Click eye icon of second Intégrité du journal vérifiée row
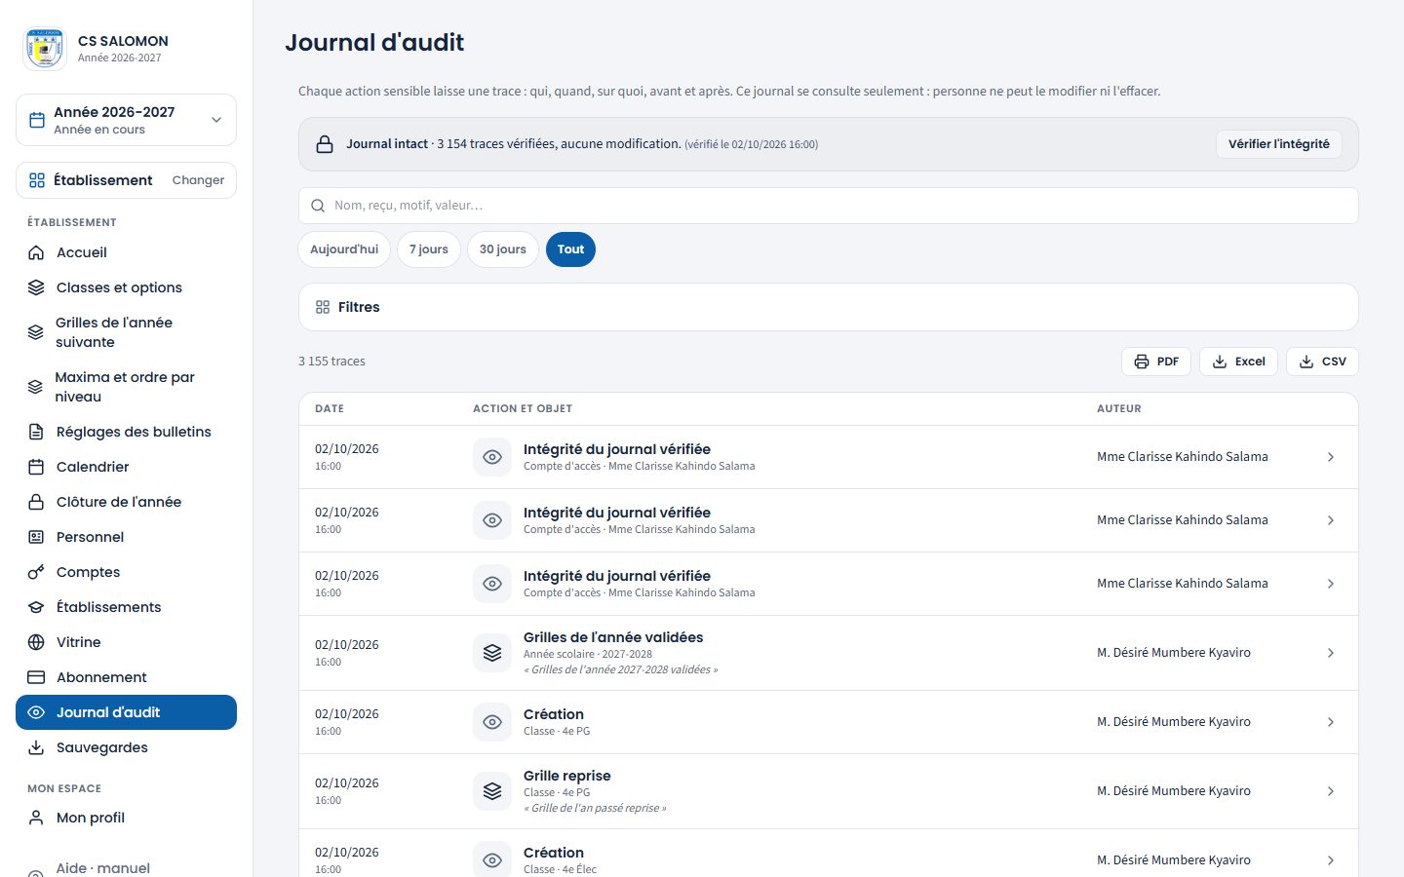Screen dimensions: 1404x877 click(492, 520)
